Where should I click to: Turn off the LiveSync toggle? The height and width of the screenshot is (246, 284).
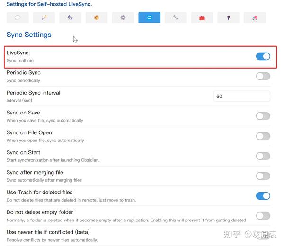coord(263,56)
